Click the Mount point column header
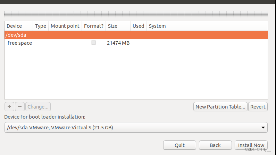The height and width of the screenshot is (155, 276). [x=65, y=26]
